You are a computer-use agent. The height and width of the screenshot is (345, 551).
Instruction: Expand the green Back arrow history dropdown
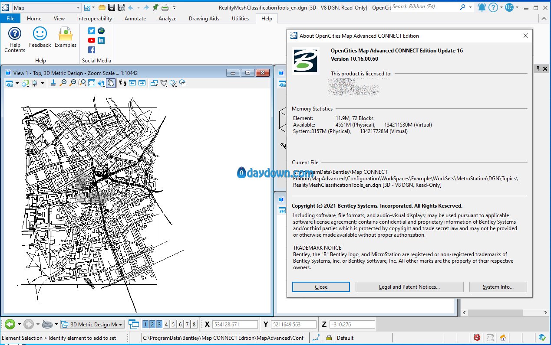click(19, 324)
